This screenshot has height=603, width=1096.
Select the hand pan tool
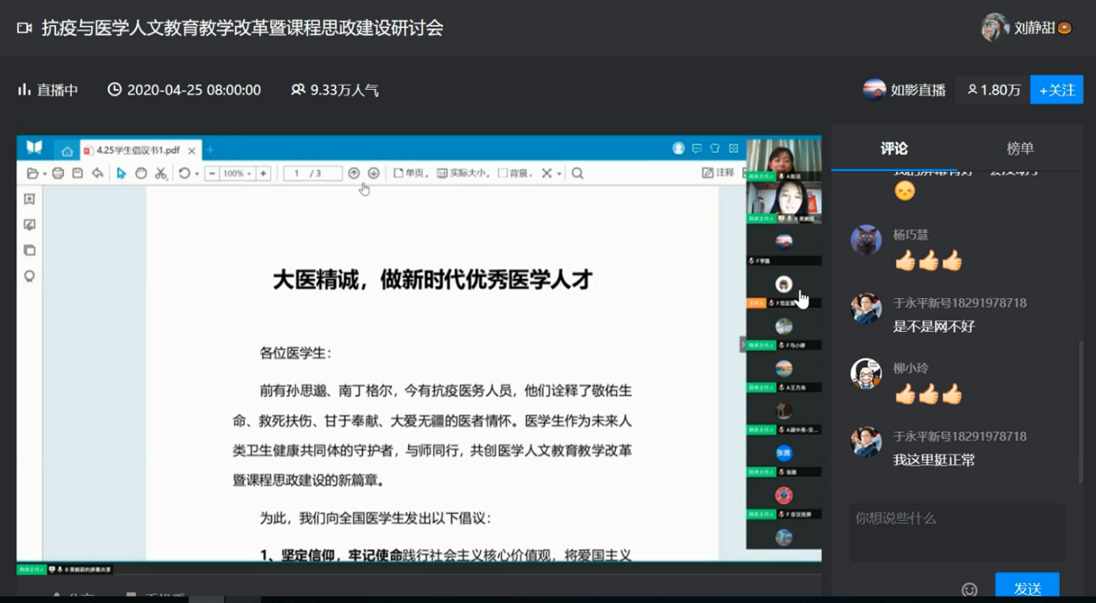tap(141, 174)
